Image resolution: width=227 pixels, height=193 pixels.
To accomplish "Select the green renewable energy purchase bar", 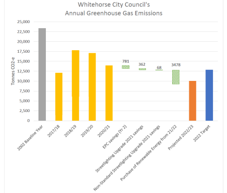I will click(x=176, y=77).
